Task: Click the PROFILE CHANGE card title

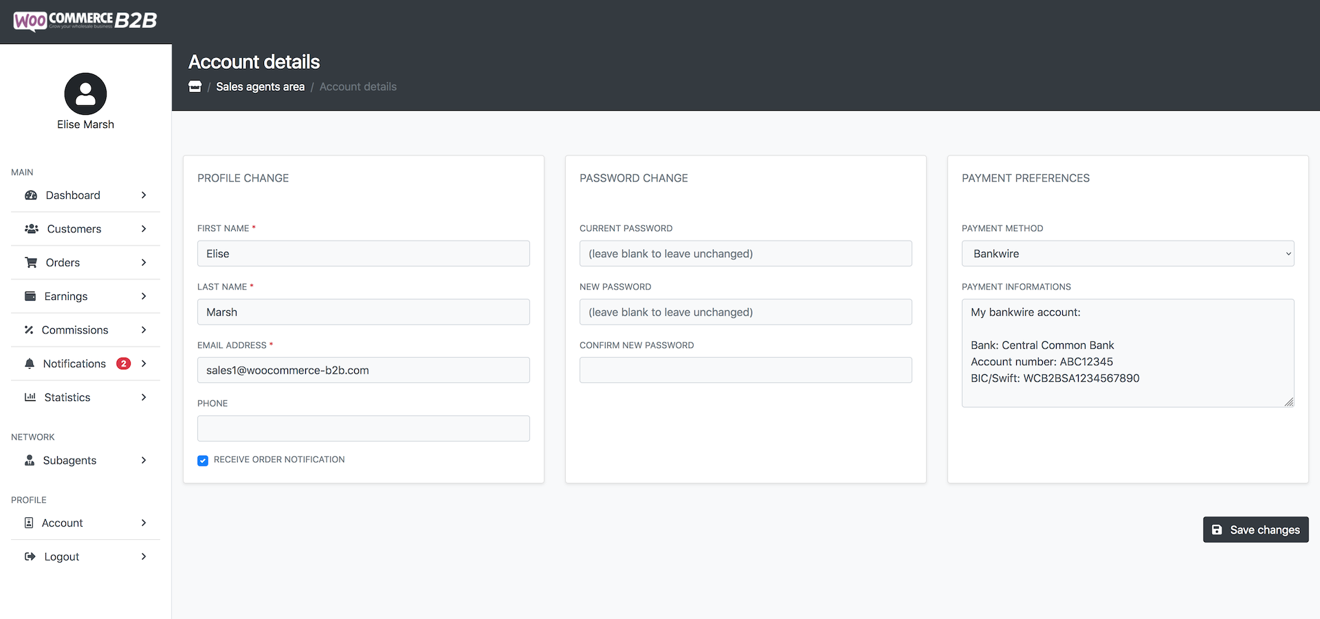Action: coord(243,178)
